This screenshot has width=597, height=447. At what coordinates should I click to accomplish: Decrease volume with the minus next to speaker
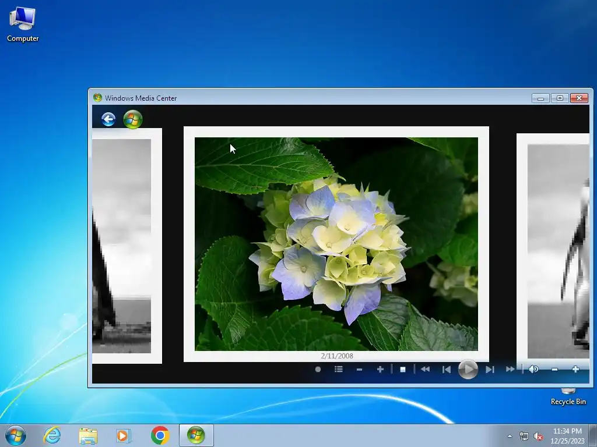click(555, 370)
